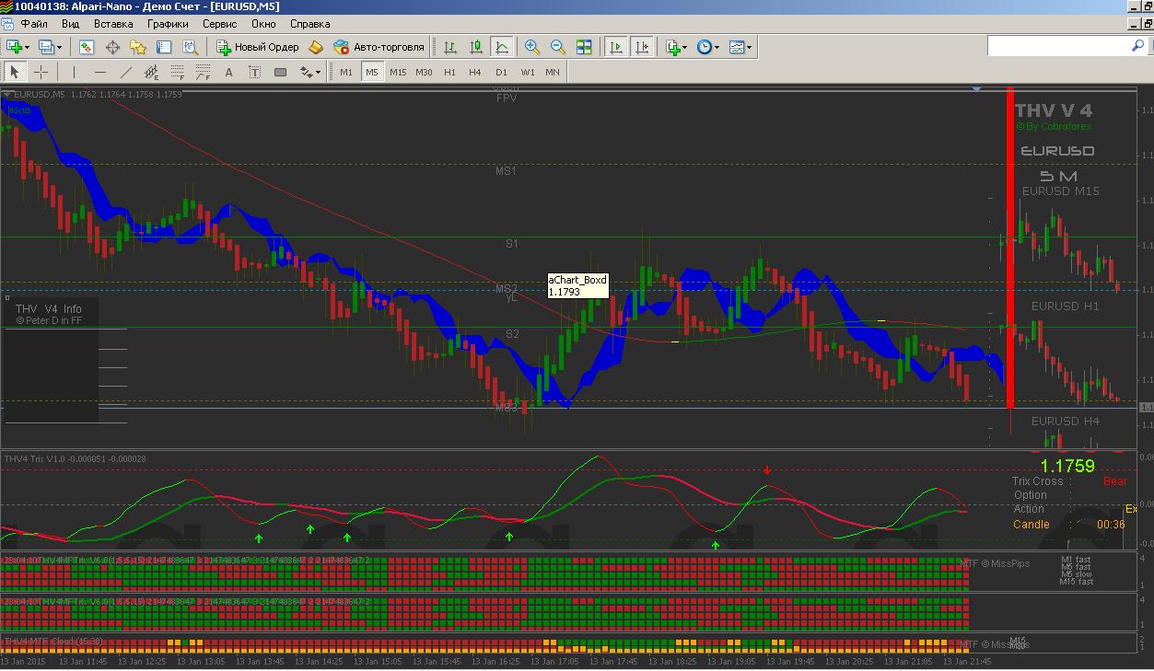The width and height of the screenshot is (1154, 671).
Task: Click the EURUSD,M5 chart title dropdown triangle
Action: pos(7,94)
